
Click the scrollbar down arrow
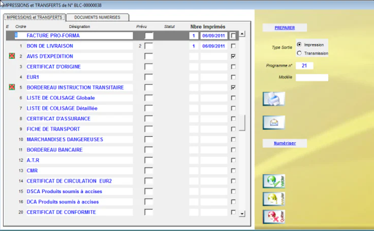click(x=242, y=213)
